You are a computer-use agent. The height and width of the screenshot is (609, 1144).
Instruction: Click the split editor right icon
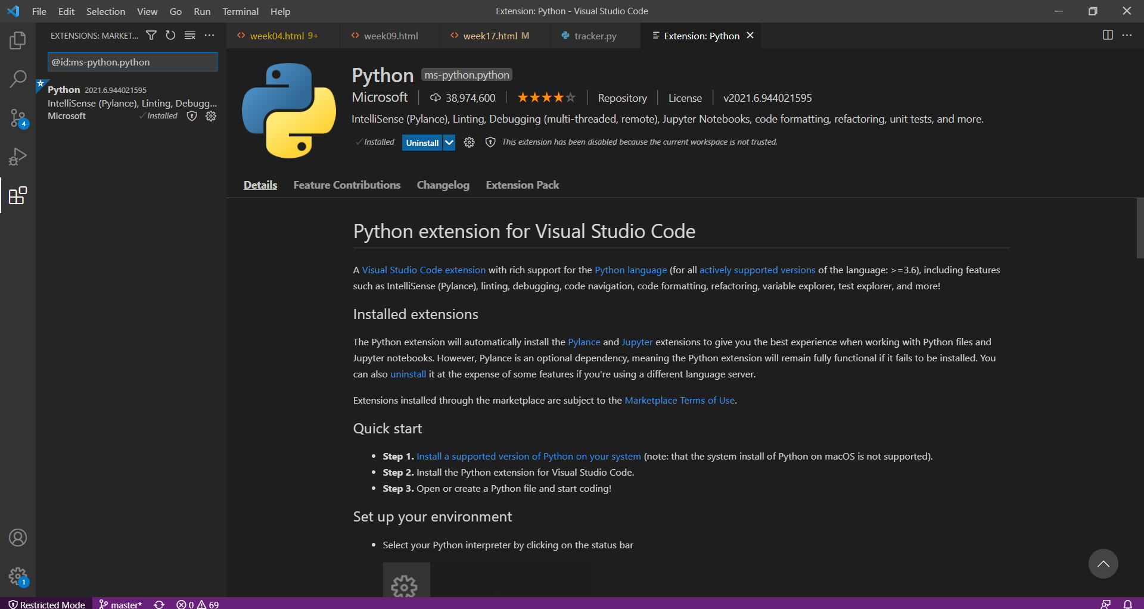pyautogui.click(x=1108, y=35)
